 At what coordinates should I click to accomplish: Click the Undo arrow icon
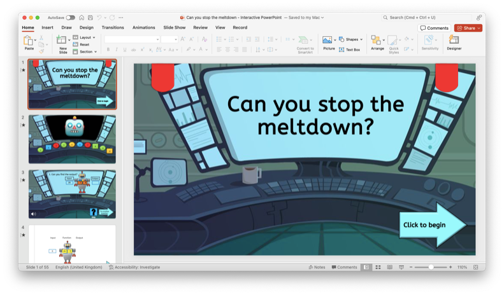point(99,18)
